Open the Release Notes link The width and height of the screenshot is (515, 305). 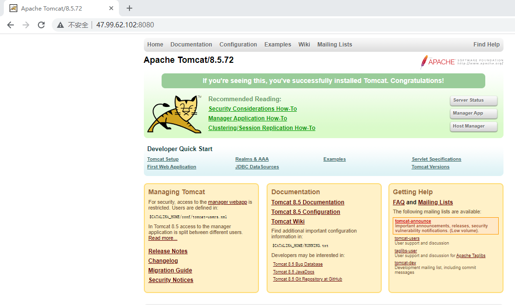(x=168, y=251)
